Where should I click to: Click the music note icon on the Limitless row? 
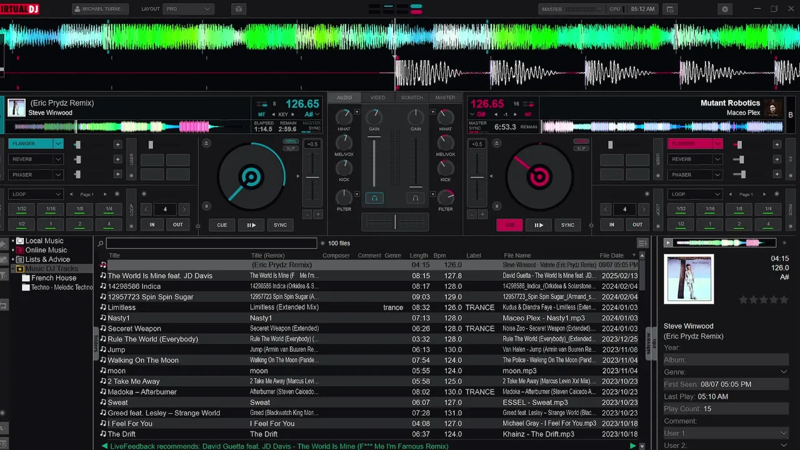[x=103, y=307]
